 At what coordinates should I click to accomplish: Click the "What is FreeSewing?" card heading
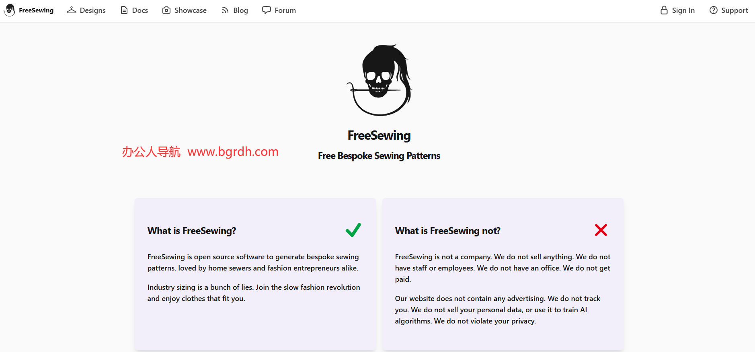coord(192,231)
